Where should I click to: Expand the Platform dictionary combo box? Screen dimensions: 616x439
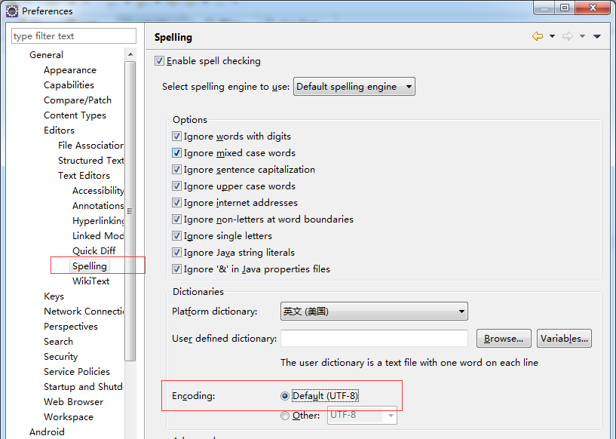pyautogui.click(x=373, y=312)
